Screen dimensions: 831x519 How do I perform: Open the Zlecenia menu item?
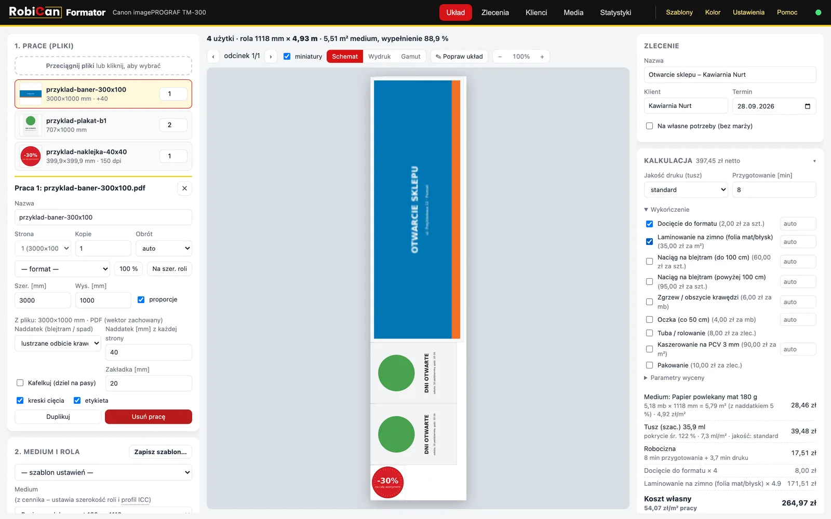495,12
